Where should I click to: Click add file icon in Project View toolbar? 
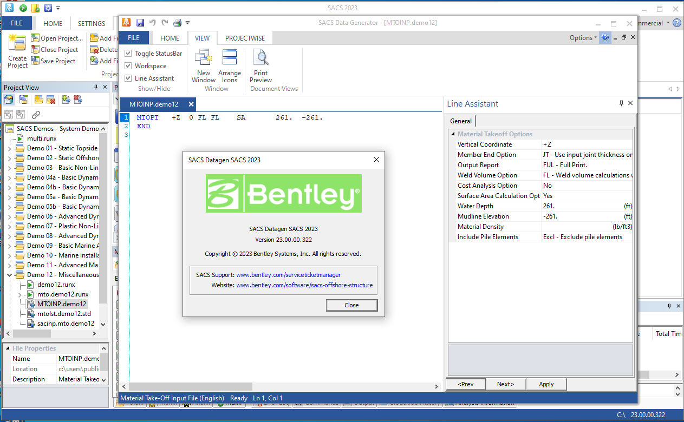coord(66,100)
